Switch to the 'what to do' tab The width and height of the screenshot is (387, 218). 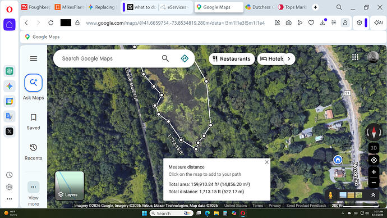point(142,7)
